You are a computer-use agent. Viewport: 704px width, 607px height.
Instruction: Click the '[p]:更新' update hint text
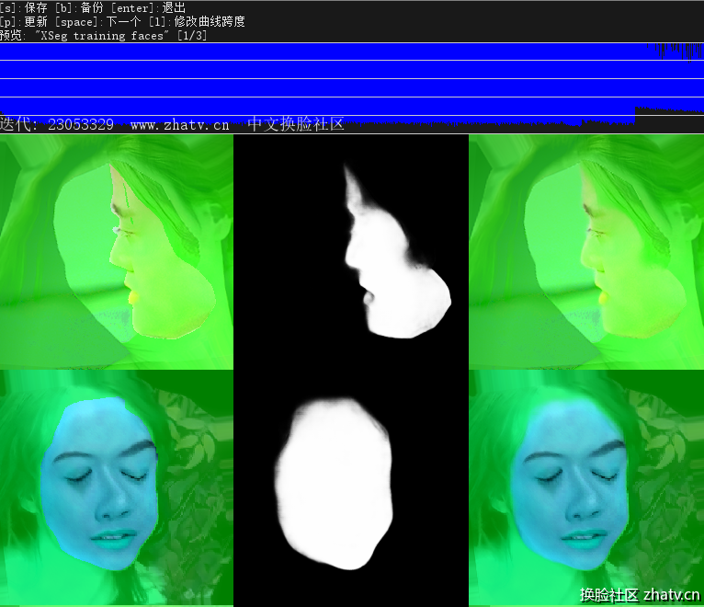pos(23,21)
